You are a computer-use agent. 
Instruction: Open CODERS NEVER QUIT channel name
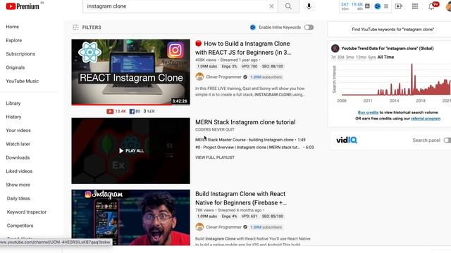pos(214,129)
